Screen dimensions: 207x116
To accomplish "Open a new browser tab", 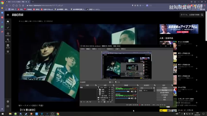I will pyautogui.click(x=33, y=2).
